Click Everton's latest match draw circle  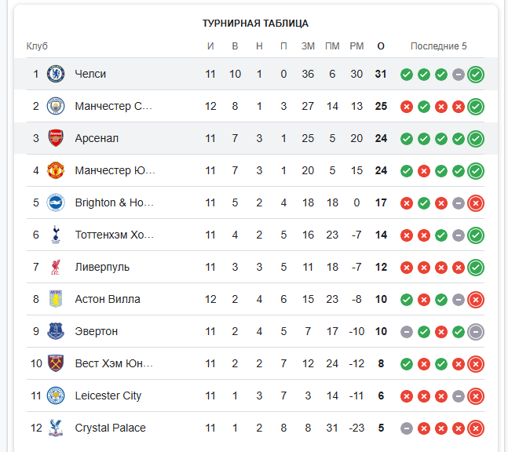[476, 332]
